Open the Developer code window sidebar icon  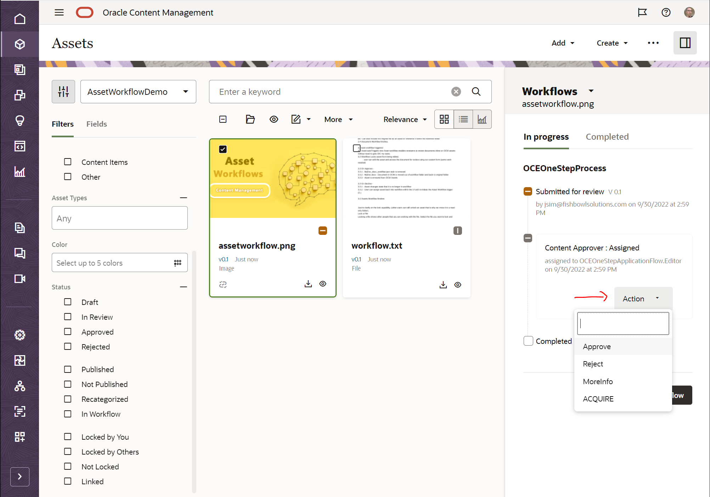click(x=20, y=146)
